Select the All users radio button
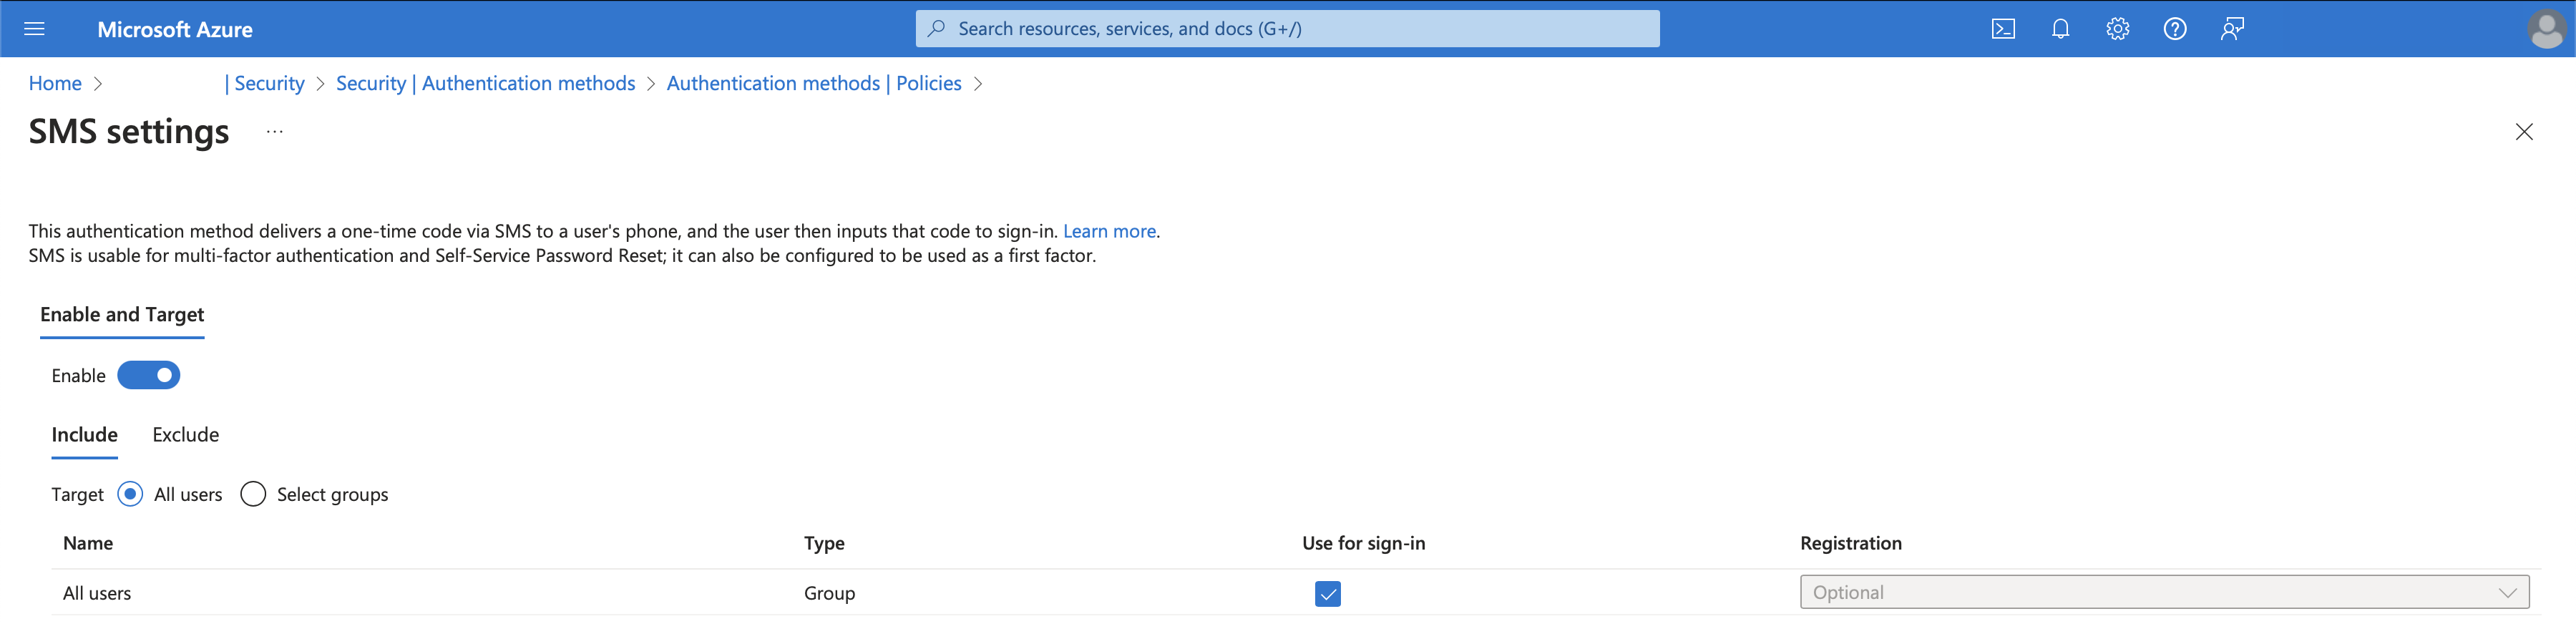The image size is (2576, 624). point(130,494)
